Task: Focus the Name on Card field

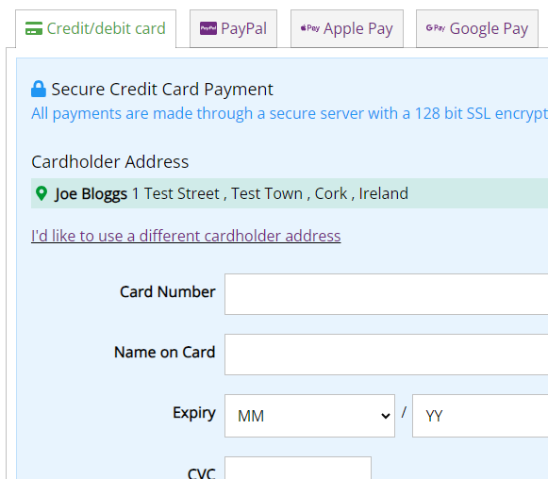Action: [386, 355]
